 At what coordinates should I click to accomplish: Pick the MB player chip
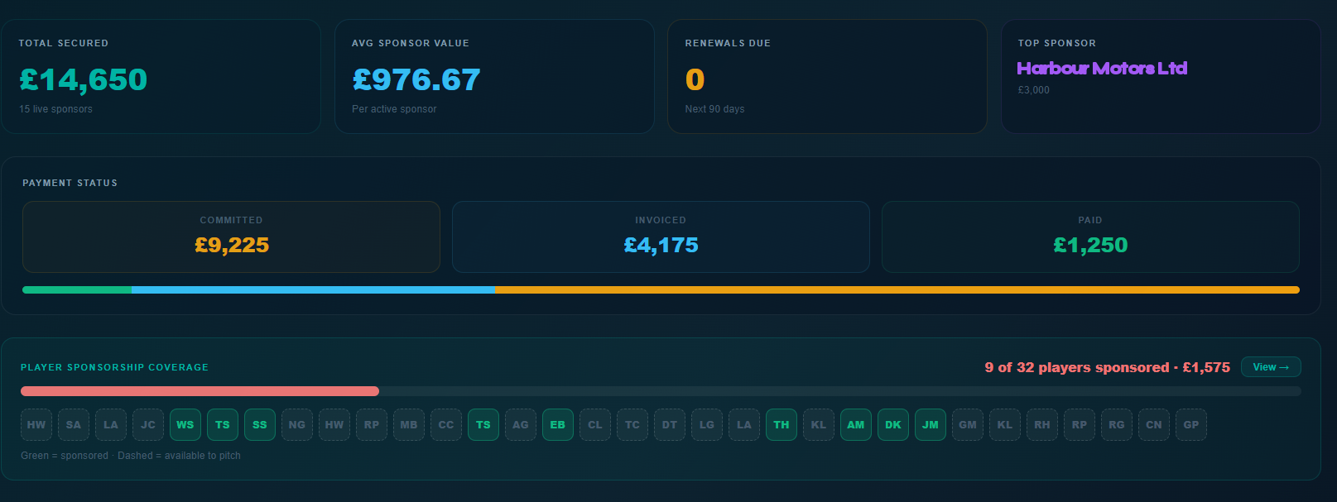(409, 425)
